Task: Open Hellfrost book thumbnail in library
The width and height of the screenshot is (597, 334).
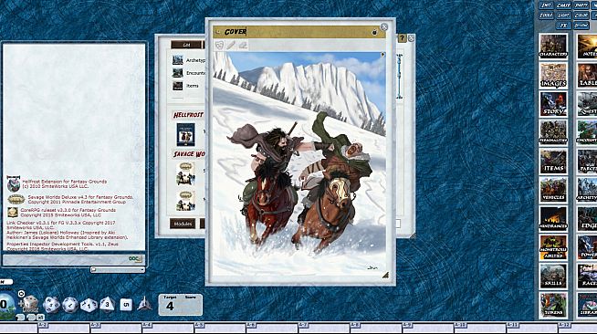Action: [185, 135]
